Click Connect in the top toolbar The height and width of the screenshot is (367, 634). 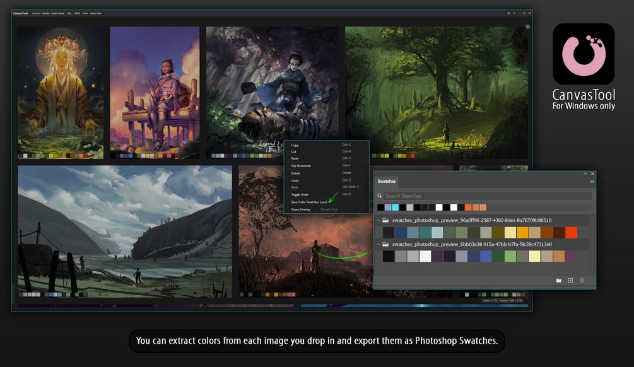pyautogui.click(x=37, y=13)
